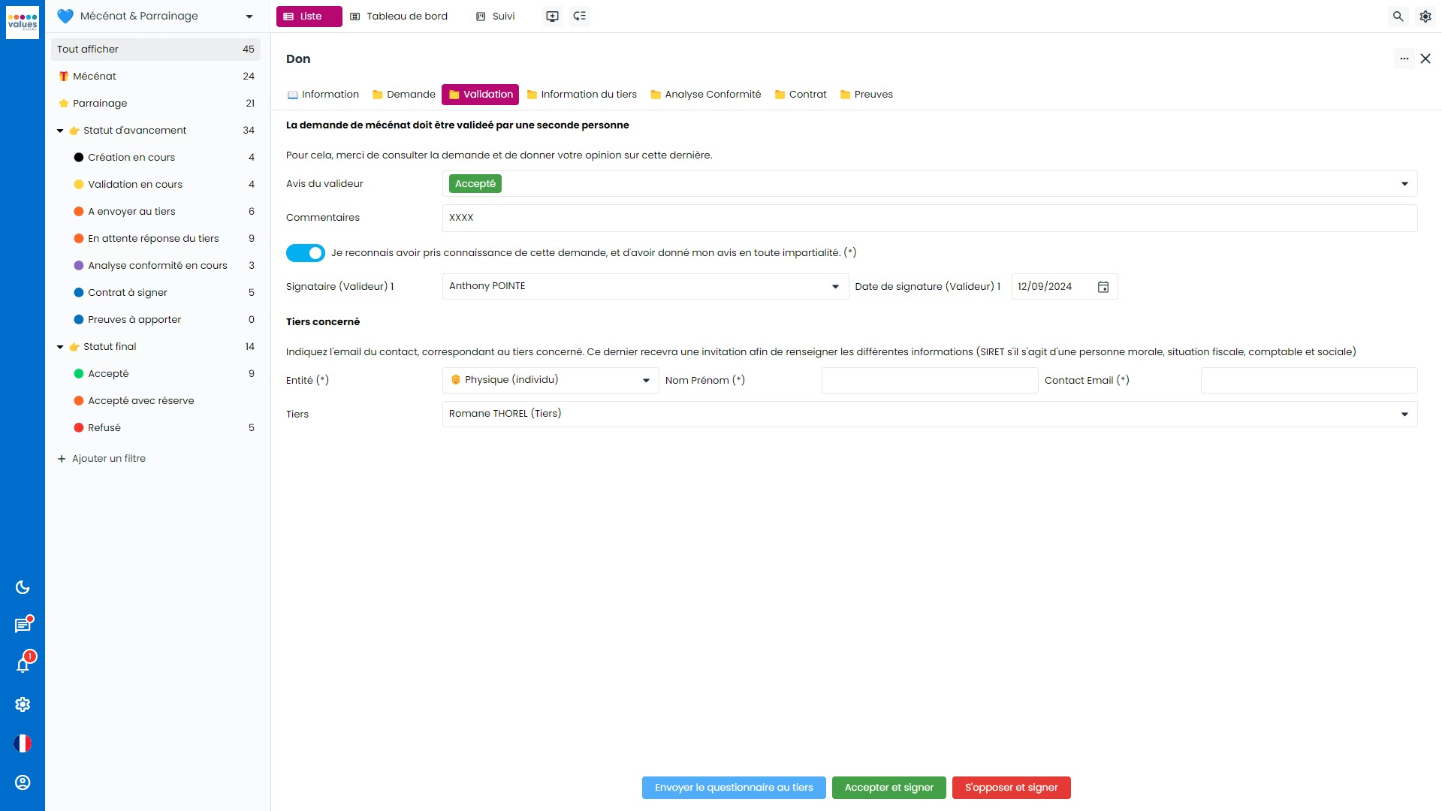Select the Mécénat filter in the sidebar

[94, 76]
